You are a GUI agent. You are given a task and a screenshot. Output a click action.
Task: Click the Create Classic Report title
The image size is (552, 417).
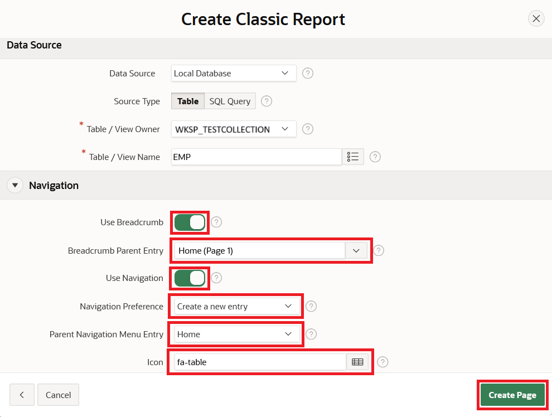click(263, 19)
